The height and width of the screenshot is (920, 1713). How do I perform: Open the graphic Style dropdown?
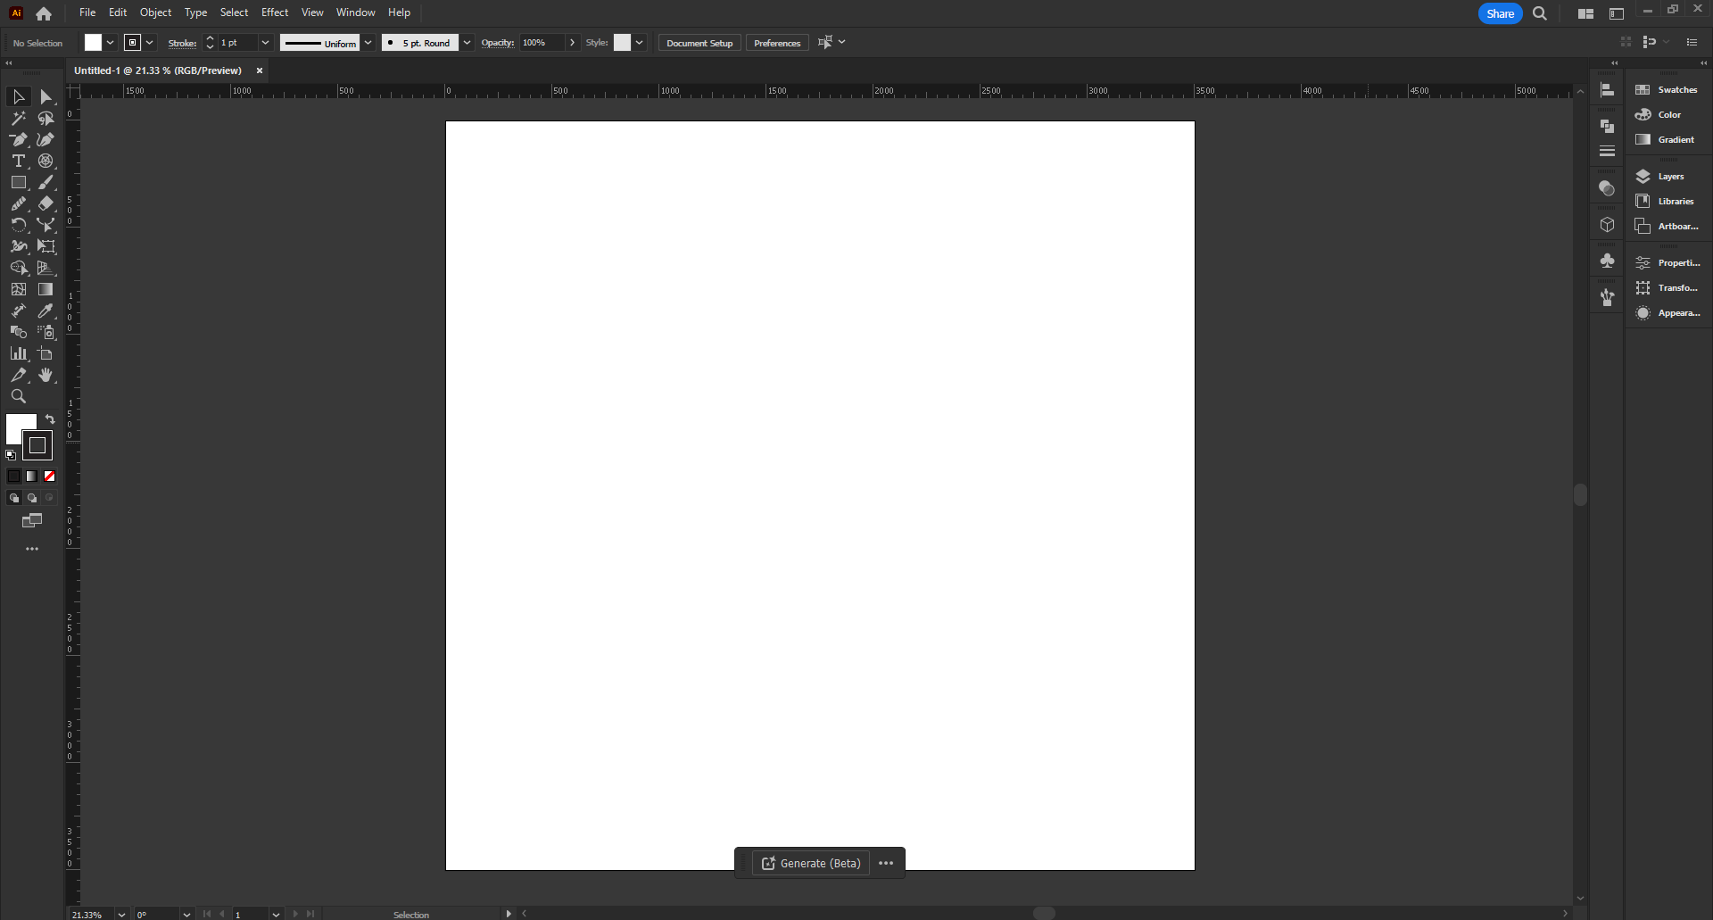tap(640, 42)
